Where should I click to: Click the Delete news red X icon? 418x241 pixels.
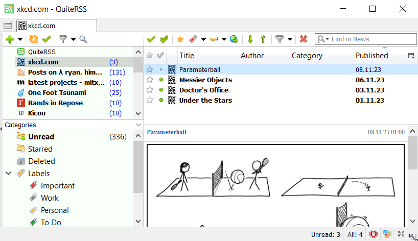pyautogui.click(x=304, y=39)
